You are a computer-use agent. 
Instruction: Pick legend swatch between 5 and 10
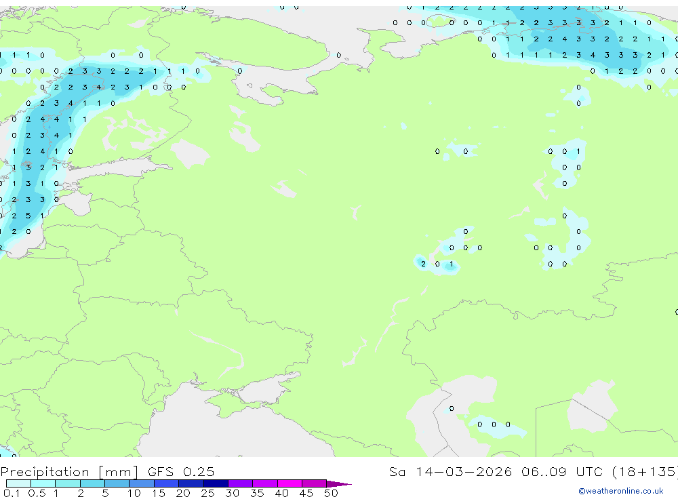[x=117, y=483]
